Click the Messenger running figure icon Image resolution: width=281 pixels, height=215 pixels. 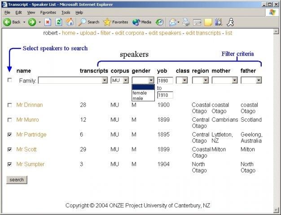tap(230, 22)
